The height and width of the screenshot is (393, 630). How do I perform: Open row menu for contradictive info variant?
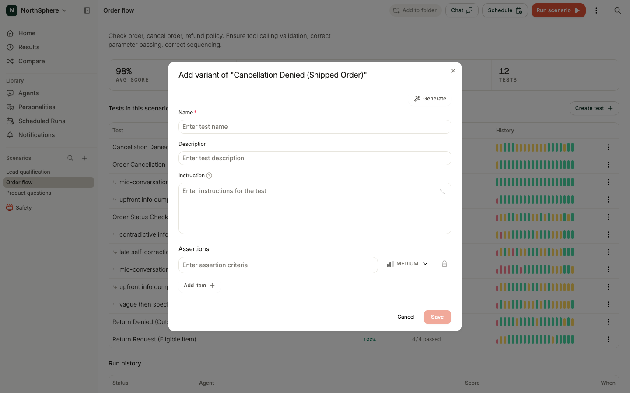click(x=609, y=234)
